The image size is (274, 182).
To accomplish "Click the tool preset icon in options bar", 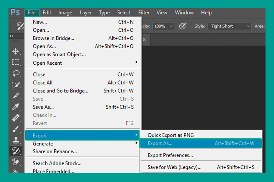I will pyautogui.click(x=20, y=26).
